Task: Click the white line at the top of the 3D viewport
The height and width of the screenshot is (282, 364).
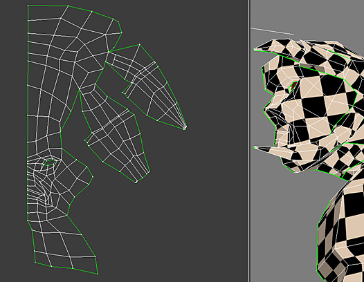Action: pos(272,31)
